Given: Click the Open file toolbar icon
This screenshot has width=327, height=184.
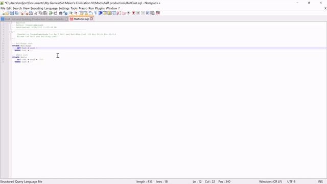Looking at the screenshot, I should pos(7,13).
